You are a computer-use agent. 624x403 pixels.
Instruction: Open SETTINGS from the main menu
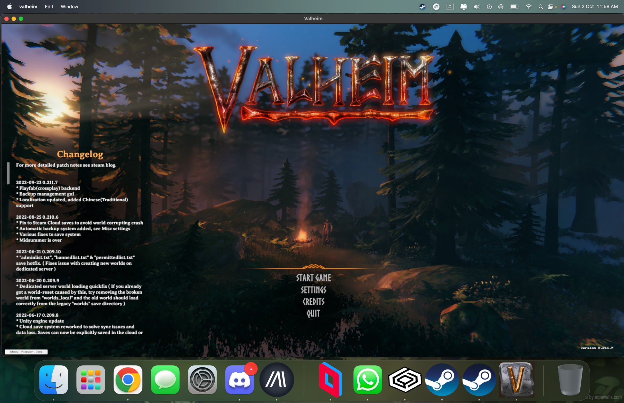coord(314,290)
